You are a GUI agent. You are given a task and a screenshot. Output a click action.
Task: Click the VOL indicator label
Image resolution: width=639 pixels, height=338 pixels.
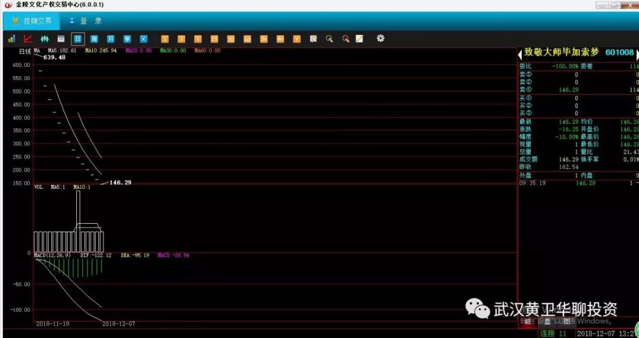coord(38,188)
